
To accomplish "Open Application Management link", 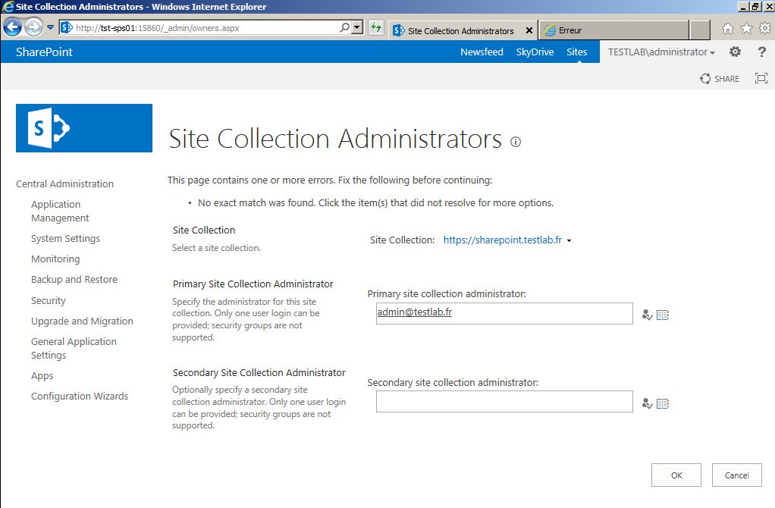I will click(60, 211).
